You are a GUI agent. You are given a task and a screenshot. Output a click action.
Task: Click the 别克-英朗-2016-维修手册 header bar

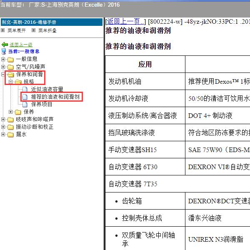tap(52, 22)
